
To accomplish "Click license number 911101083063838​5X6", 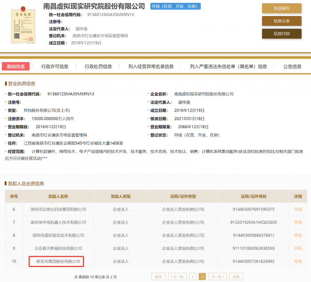I will click(x=254, y=249).
